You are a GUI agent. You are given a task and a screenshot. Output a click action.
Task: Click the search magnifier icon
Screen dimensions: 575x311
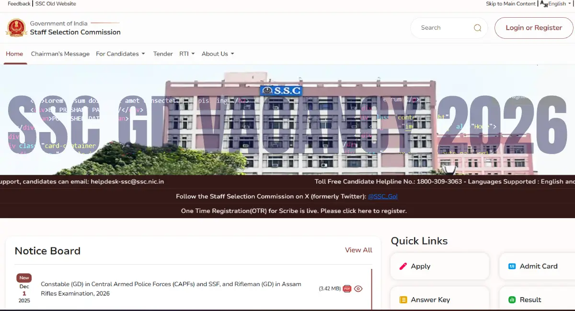coord(477,28)
